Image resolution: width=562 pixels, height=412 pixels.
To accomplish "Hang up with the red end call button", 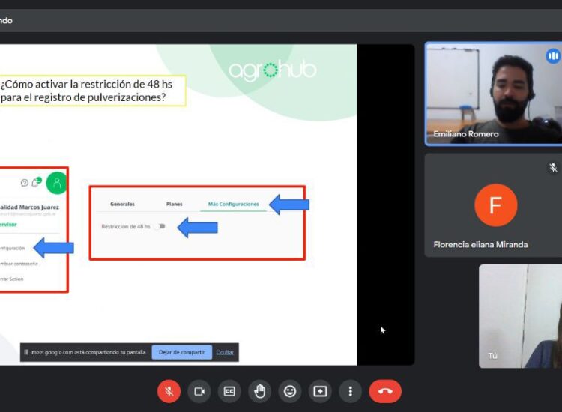I will (385, 391).
